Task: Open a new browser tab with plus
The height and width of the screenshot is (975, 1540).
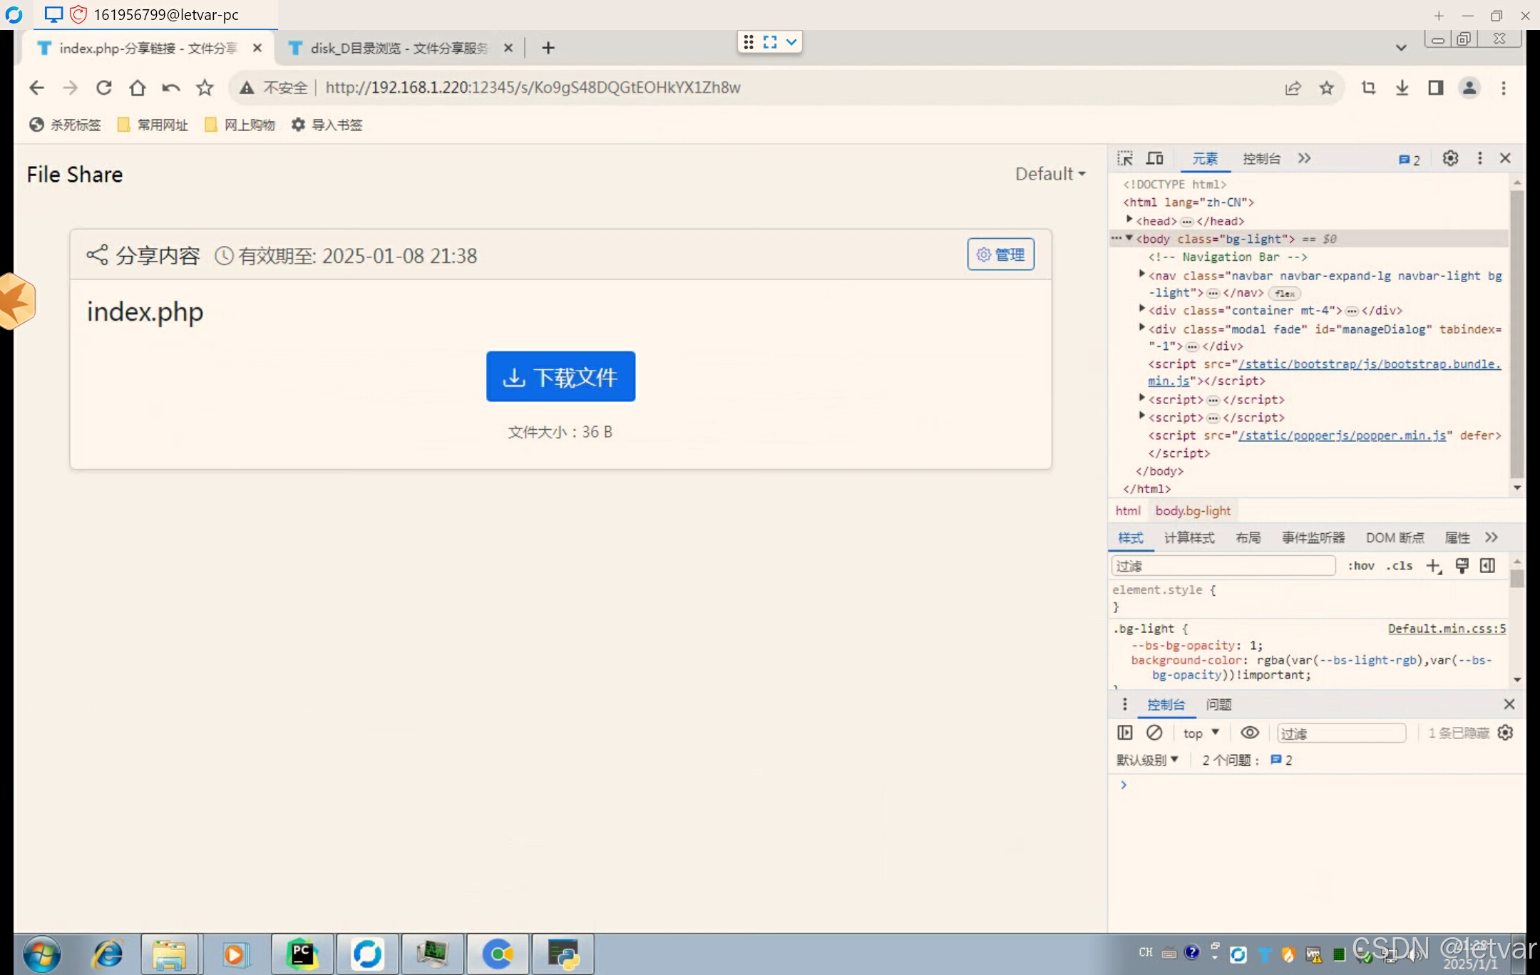Action: (x=548, y=48)
